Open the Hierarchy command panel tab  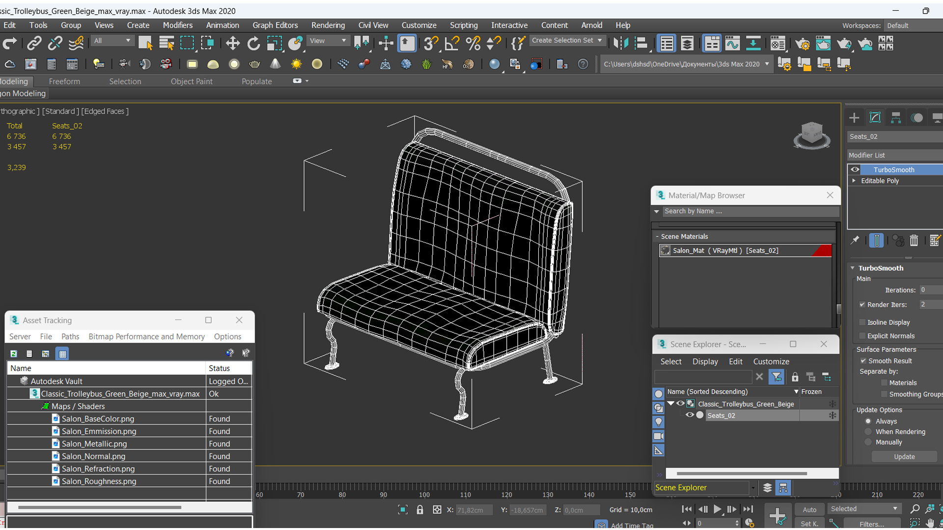896,118
